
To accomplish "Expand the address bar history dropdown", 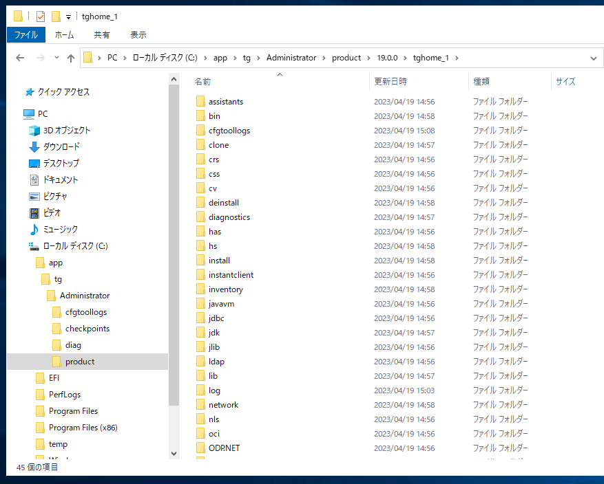I will click(x=593, y=58).
